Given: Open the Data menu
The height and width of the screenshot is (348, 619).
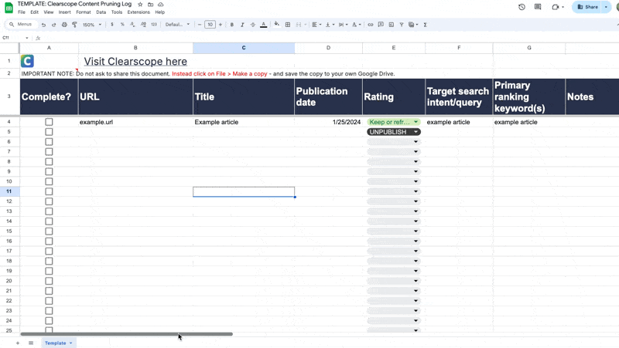Looking at the screenshot, I should tap(101, 12).
